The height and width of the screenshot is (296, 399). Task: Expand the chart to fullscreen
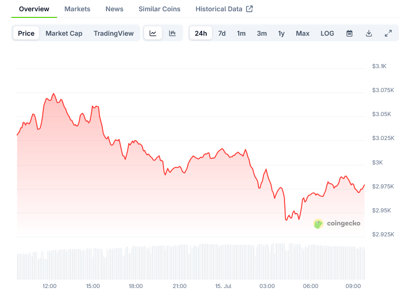(x=388, y=33)
